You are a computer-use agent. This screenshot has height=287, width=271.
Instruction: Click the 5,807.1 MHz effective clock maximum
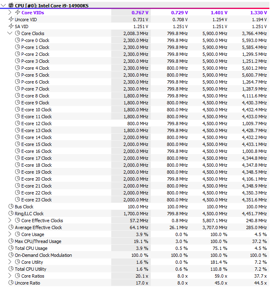coord(215,221)
